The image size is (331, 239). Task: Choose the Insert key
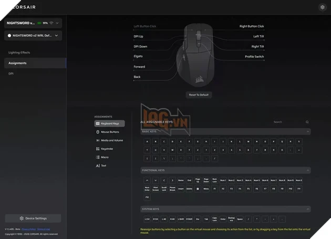pyautogui.click(x=181, y=189)
